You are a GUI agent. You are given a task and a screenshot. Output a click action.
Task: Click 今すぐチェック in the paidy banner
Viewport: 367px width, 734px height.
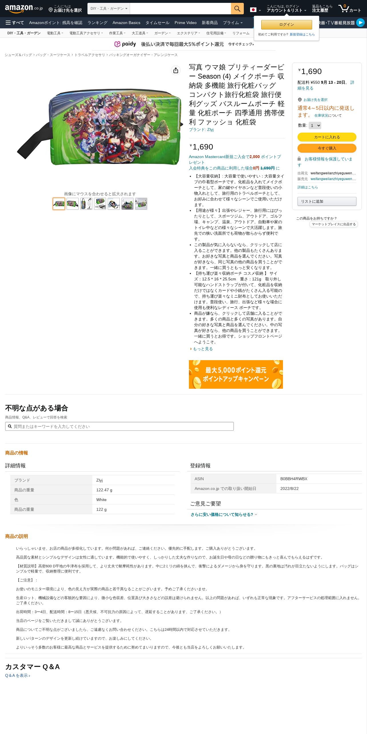pos(241,44)
